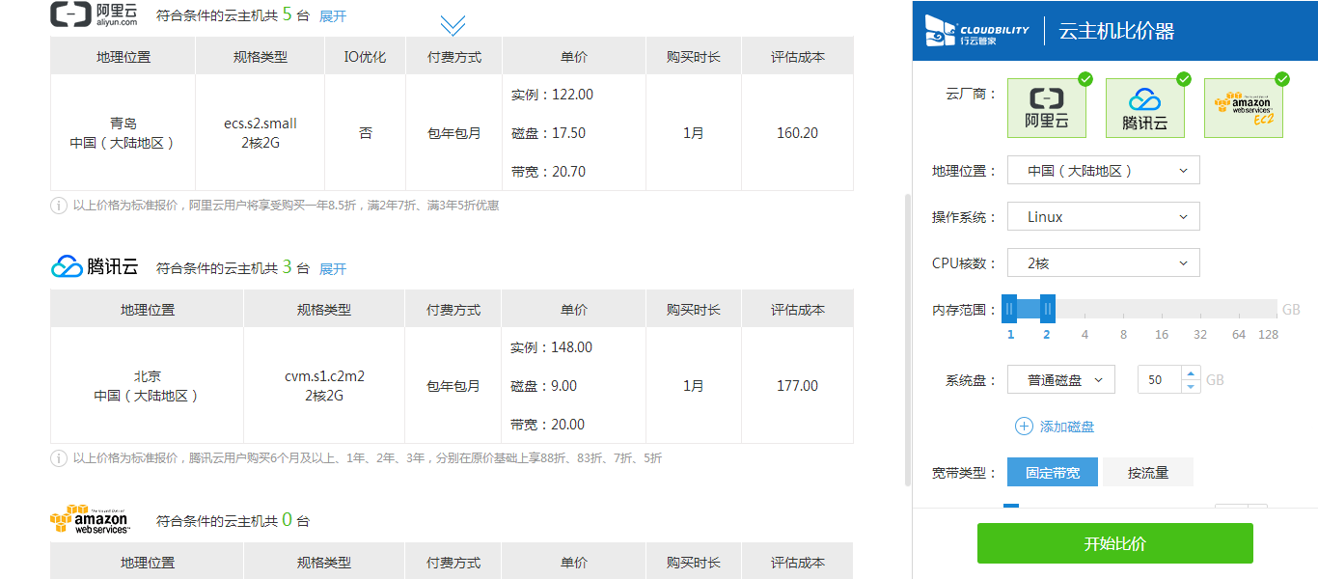
Task: Click the green 开始比价 button
Action: tap(1115, 543)
